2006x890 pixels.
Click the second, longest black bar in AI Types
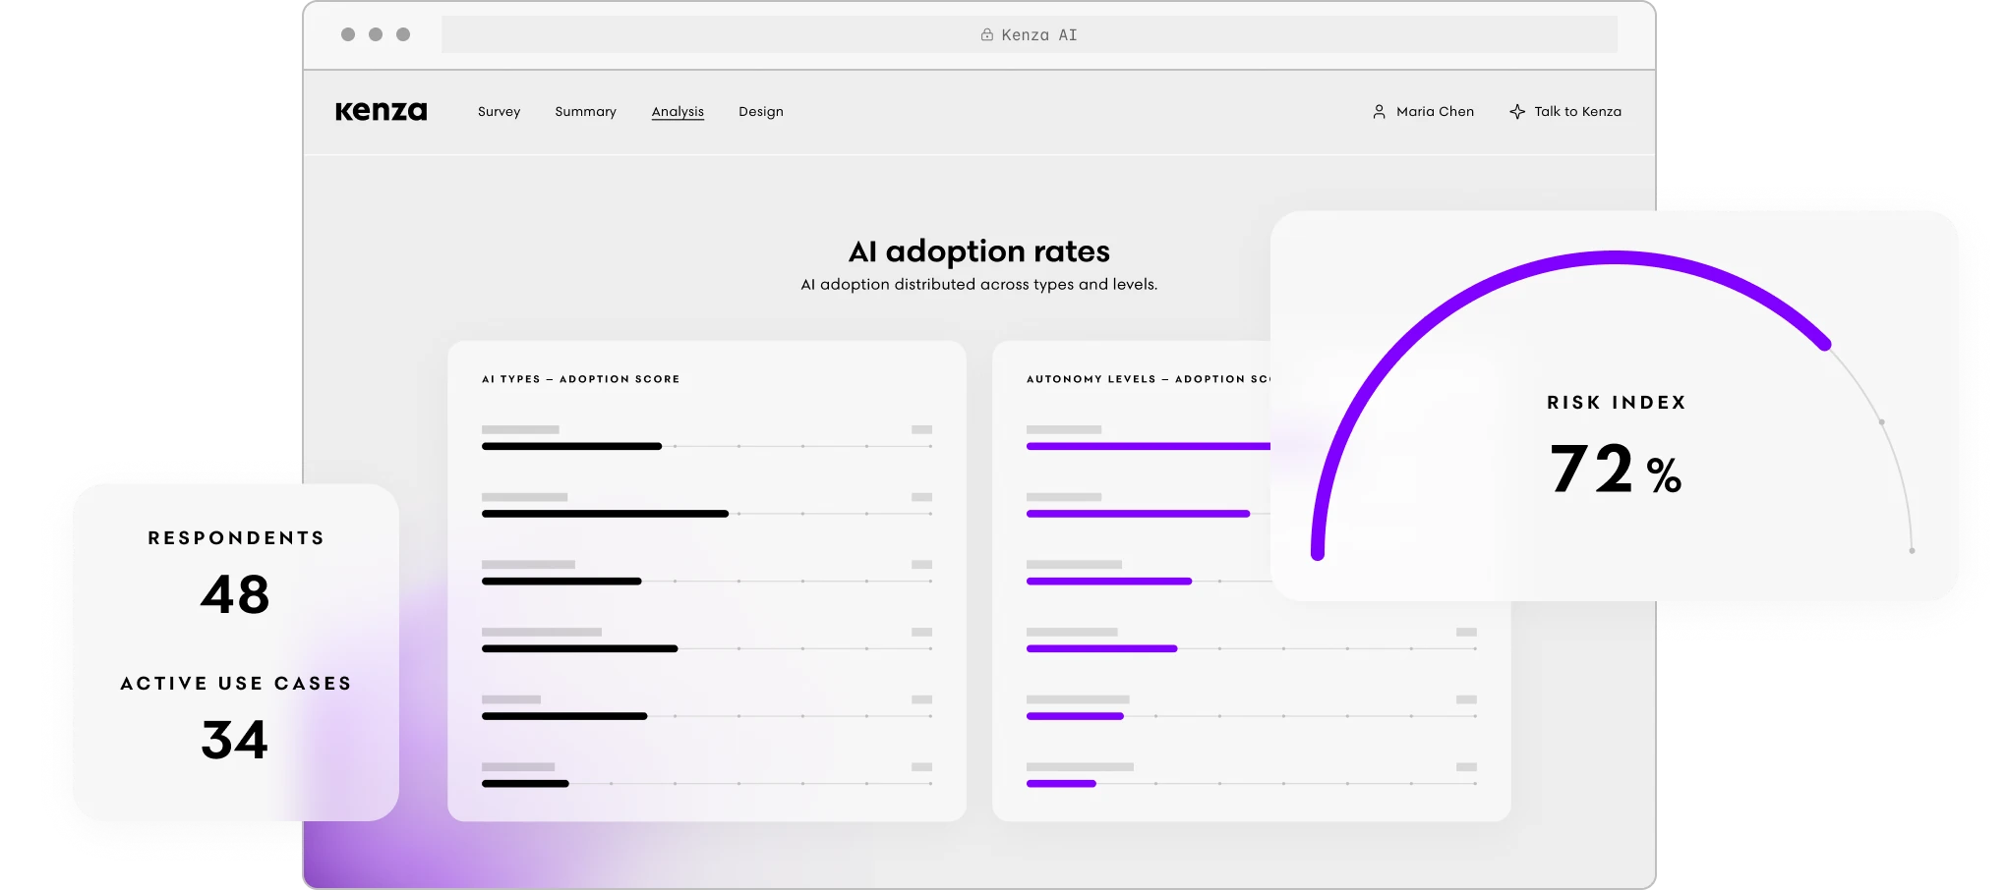[x=605, y=514]
